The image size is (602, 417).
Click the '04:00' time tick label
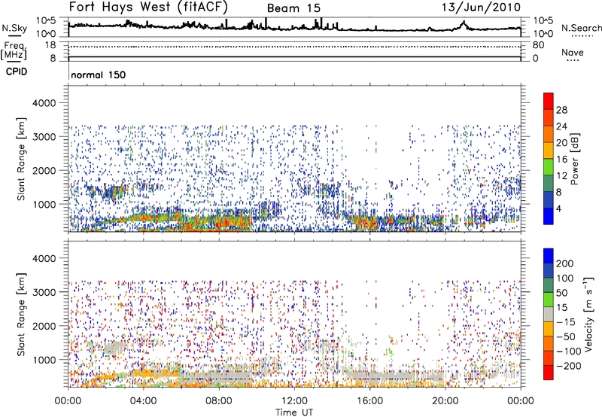click(144, 401)
